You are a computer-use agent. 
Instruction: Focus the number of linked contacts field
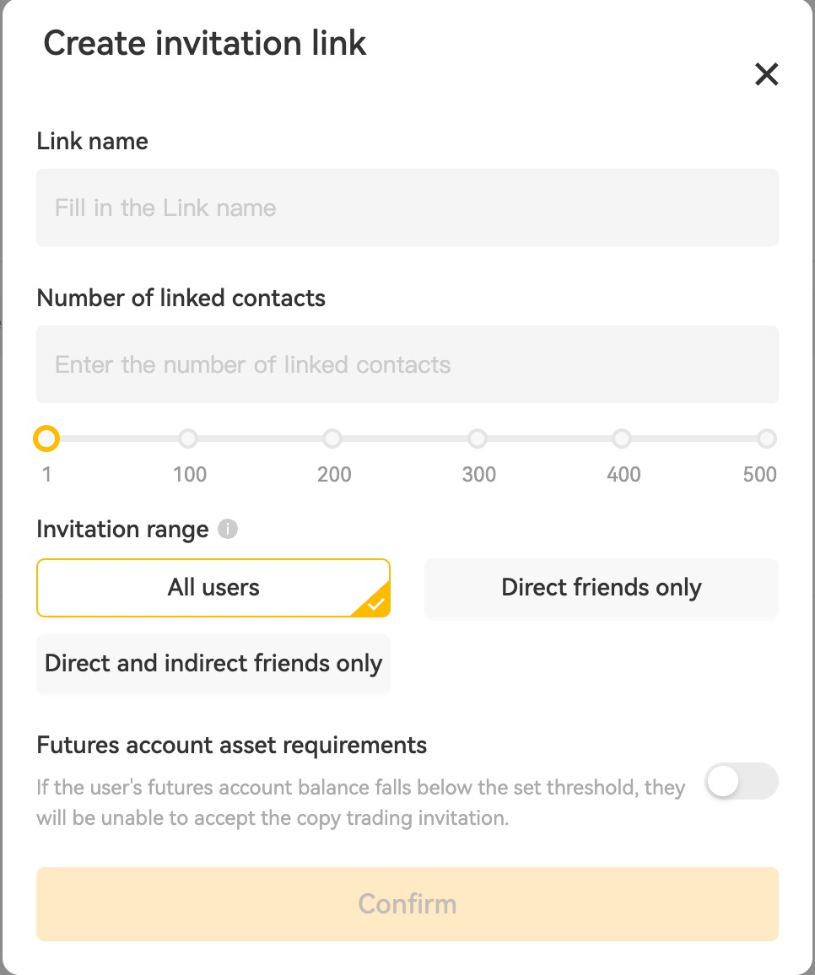407,364
